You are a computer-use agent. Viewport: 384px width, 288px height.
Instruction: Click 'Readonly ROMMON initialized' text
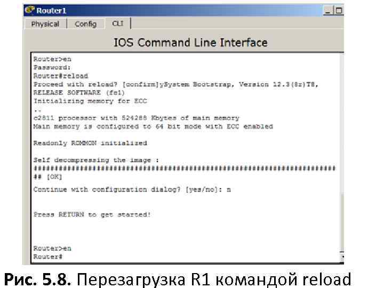click(x=90, y=143)
